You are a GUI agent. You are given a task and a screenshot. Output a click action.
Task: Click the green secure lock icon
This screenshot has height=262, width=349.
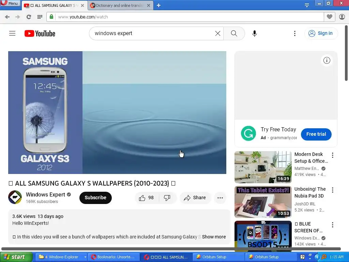pos(51,17)
